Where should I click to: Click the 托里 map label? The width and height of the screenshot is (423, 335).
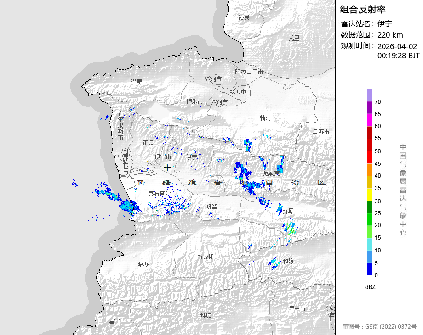[294, 38]
